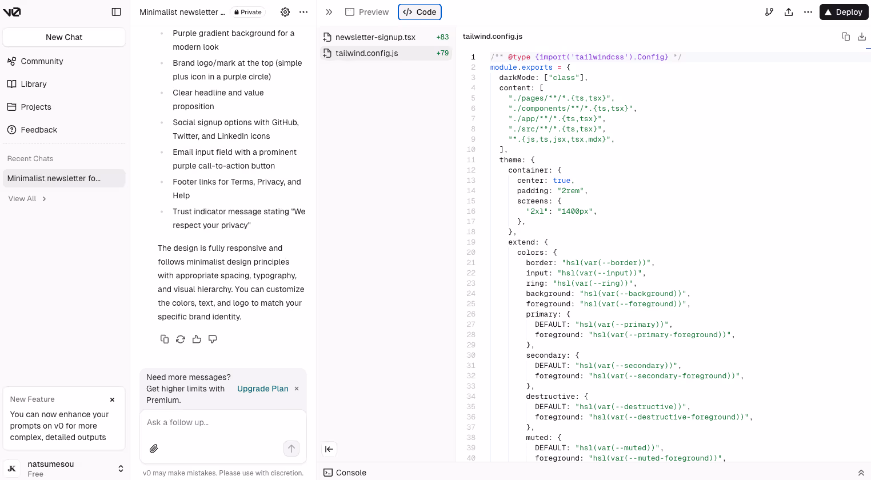Click the fork/branch icon near Deploy
Viewport: 871px width, 480px height.
[769, 12]
